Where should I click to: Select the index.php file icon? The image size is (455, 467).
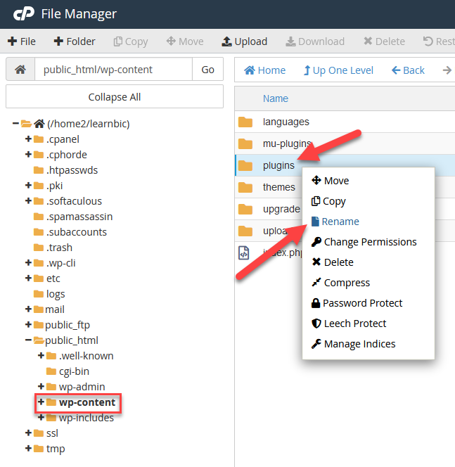[x=244, y=253]
